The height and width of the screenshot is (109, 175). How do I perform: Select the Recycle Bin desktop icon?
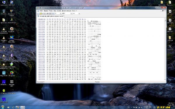4,12
